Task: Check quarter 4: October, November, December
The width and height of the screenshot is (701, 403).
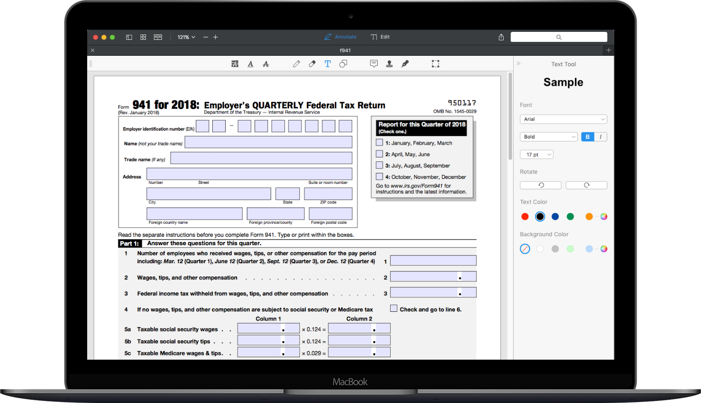Action: point(380,176)
